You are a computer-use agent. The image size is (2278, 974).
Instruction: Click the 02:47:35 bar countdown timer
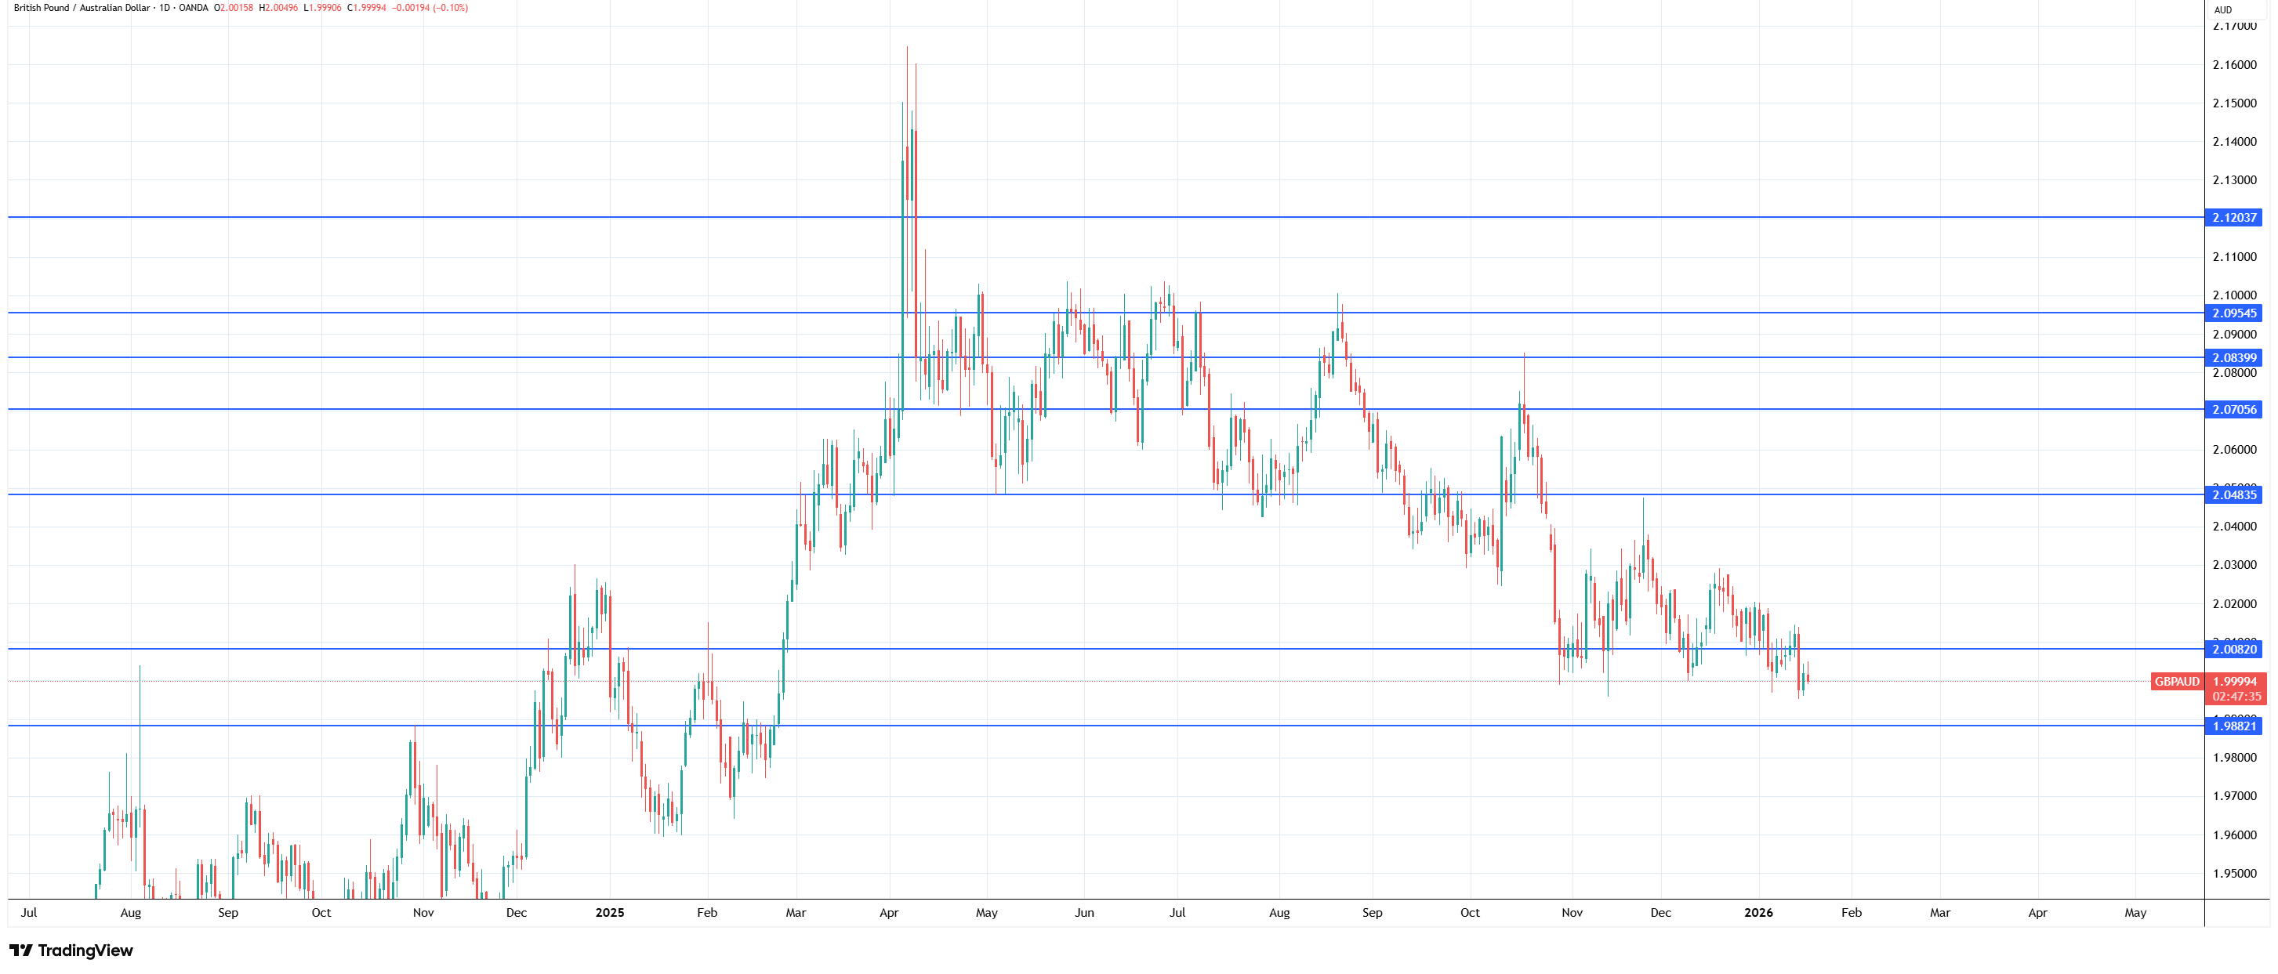point(2236,697)
